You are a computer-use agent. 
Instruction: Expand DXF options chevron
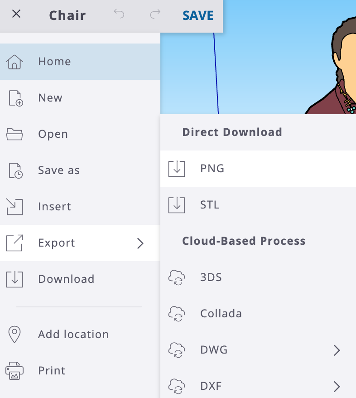click(x=337, y=387)
